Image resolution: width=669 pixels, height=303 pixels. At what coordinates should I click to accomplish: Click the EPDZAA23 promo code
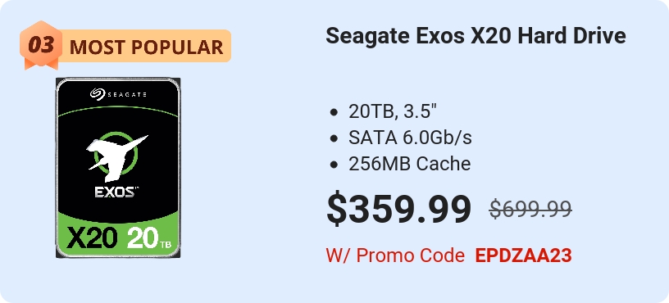[x=524, y=256]
